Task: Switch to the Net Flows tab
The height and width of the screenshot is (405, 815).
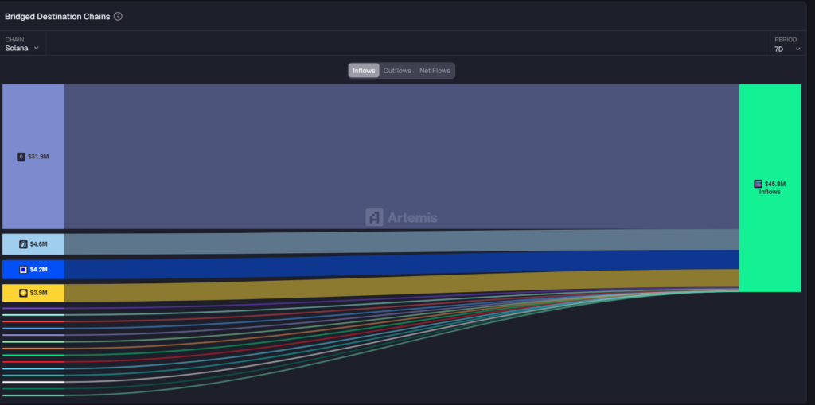Action: pos(435,71)
